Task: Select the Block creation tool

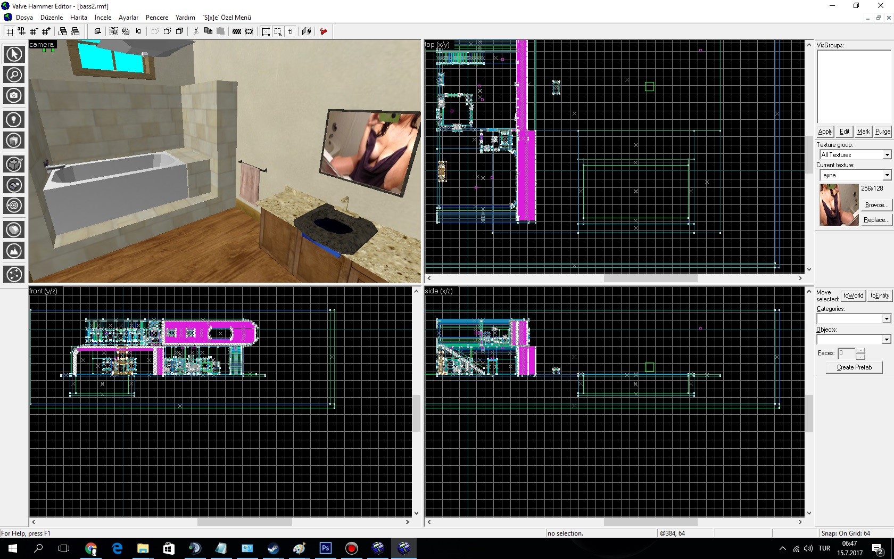Action: 14,141
